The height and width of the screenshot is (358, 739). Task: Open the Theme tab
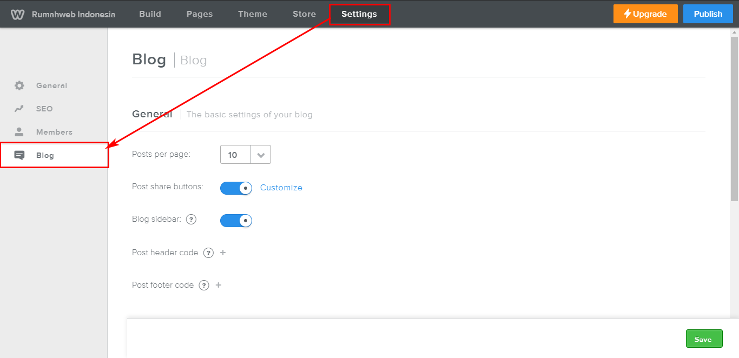[x=253, y=14]
